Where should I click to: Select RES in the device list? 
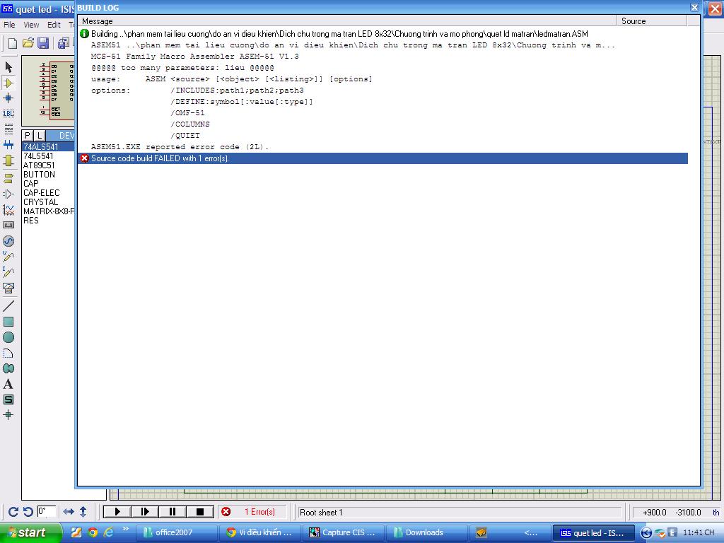click(48, 221)
